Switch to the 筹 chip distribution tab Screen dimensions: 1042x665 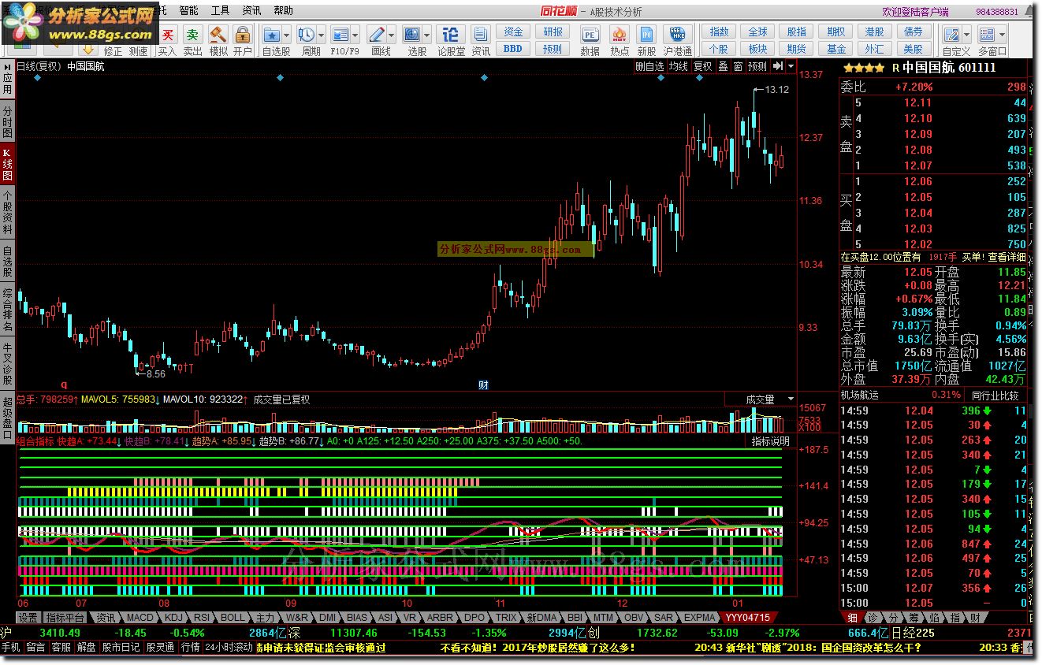pyautogui.click(x=914, y=617)
